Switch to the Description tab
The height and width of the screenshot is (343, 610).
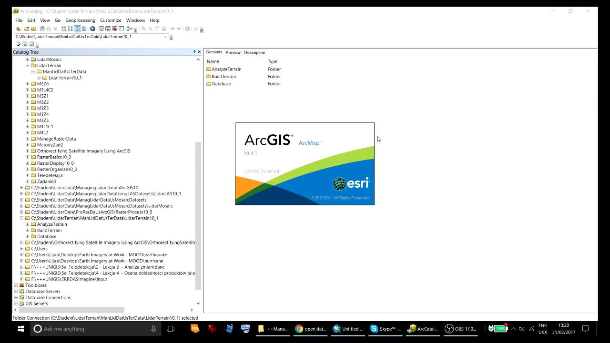tap(254, 52)
